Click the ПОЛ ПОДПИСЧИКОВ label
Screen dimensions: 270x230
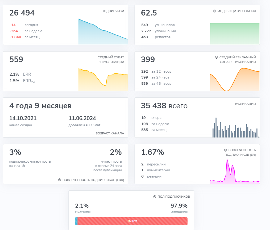point(174,196)
